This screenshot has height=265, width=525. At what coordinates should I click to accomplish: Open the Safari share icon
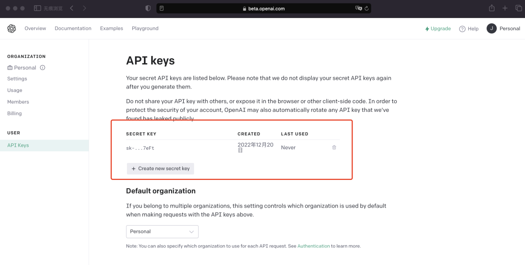[491, 8]
